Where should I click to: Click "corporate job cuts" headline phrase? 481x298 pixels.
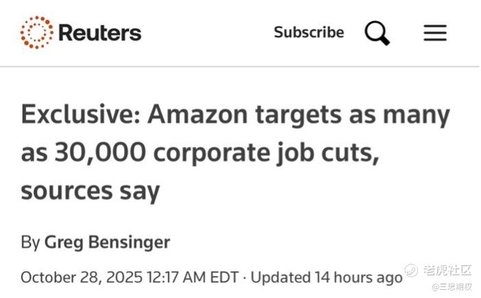point(267,152)
